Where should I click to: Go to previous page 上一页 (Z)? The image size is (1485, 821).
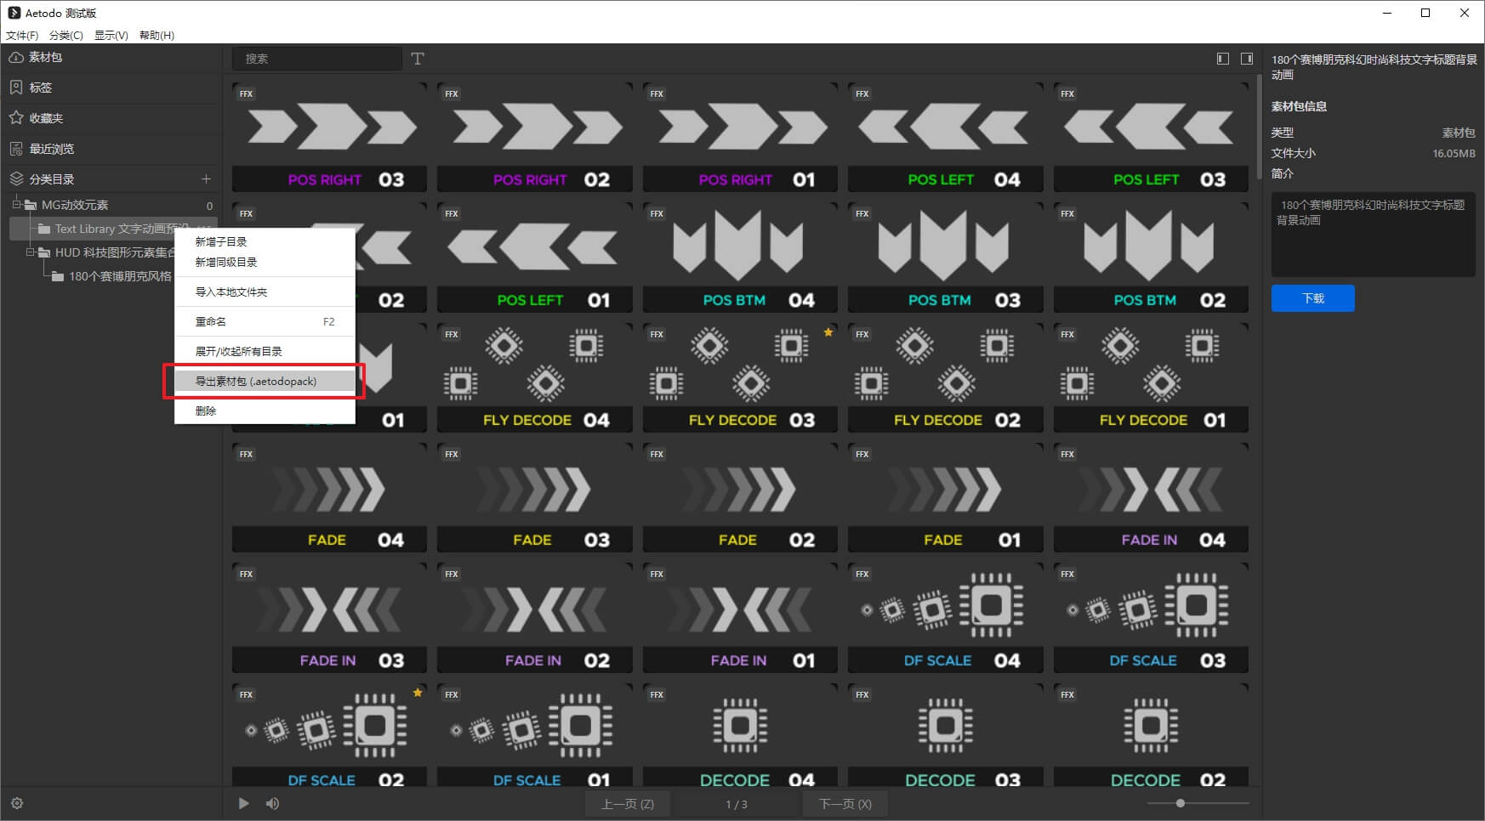tap(628, 804)
